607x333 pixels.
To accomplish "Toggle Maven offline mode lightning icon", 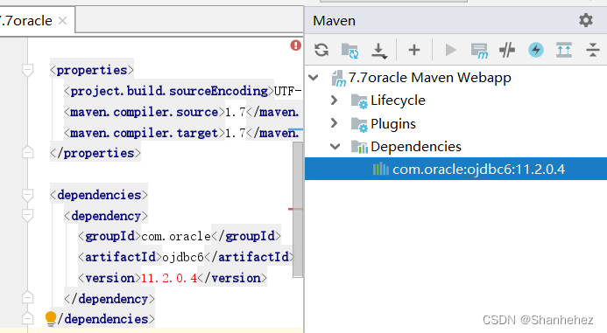I will (x=536, y=50).
